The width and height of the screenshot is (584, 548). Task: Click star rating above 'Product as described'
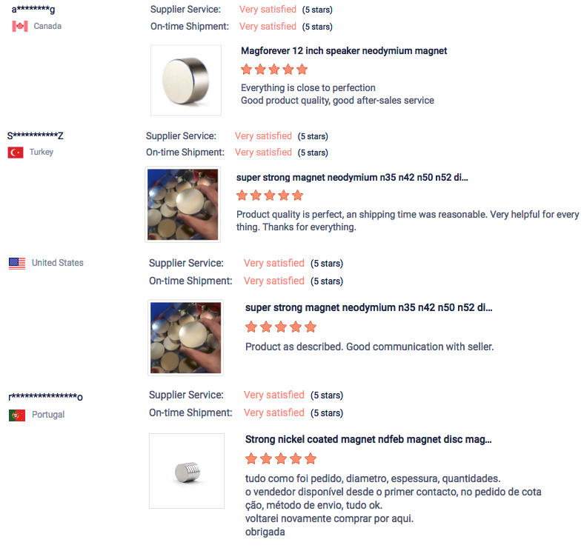281,327
